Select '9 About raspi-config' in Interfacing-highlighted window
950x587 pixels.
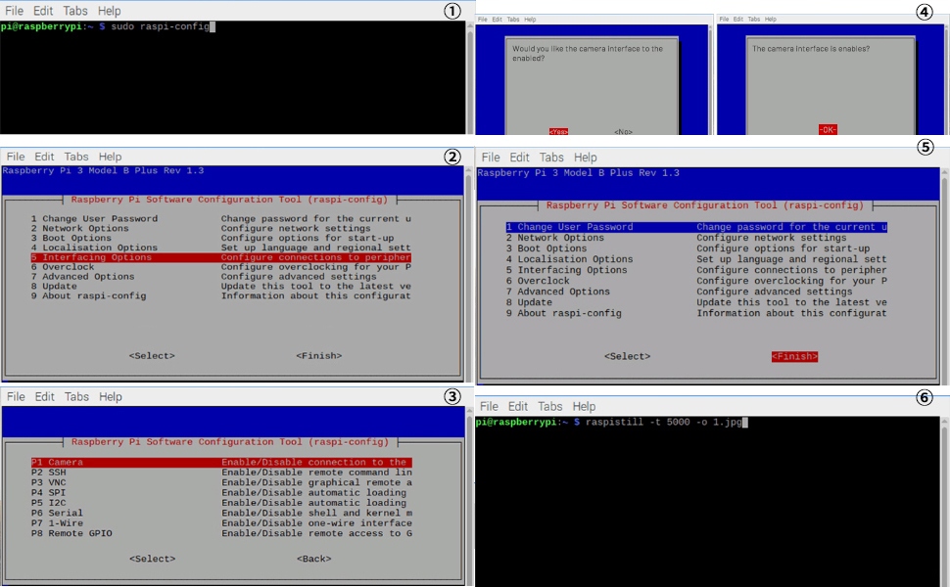tap(221, 295)
